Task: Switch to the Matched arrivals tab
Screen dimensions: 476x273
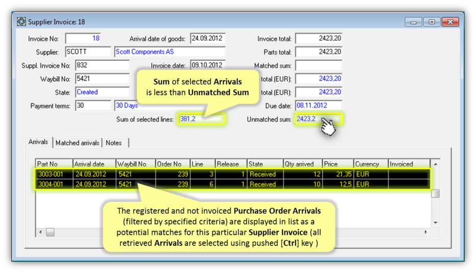Action: (x=77, y=143)
